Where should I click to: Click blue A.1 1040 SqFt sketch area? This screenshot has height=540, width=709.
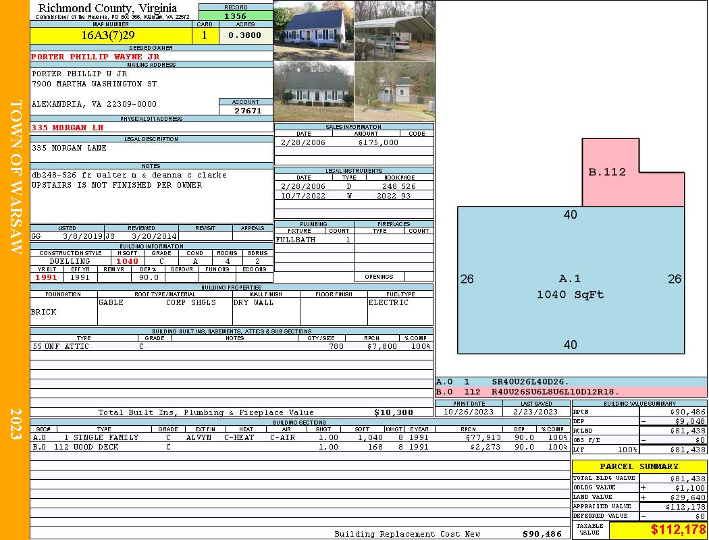pos(571,280)
